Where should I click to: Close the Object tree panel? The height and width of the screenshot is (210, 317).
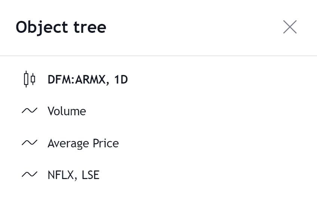290,27
